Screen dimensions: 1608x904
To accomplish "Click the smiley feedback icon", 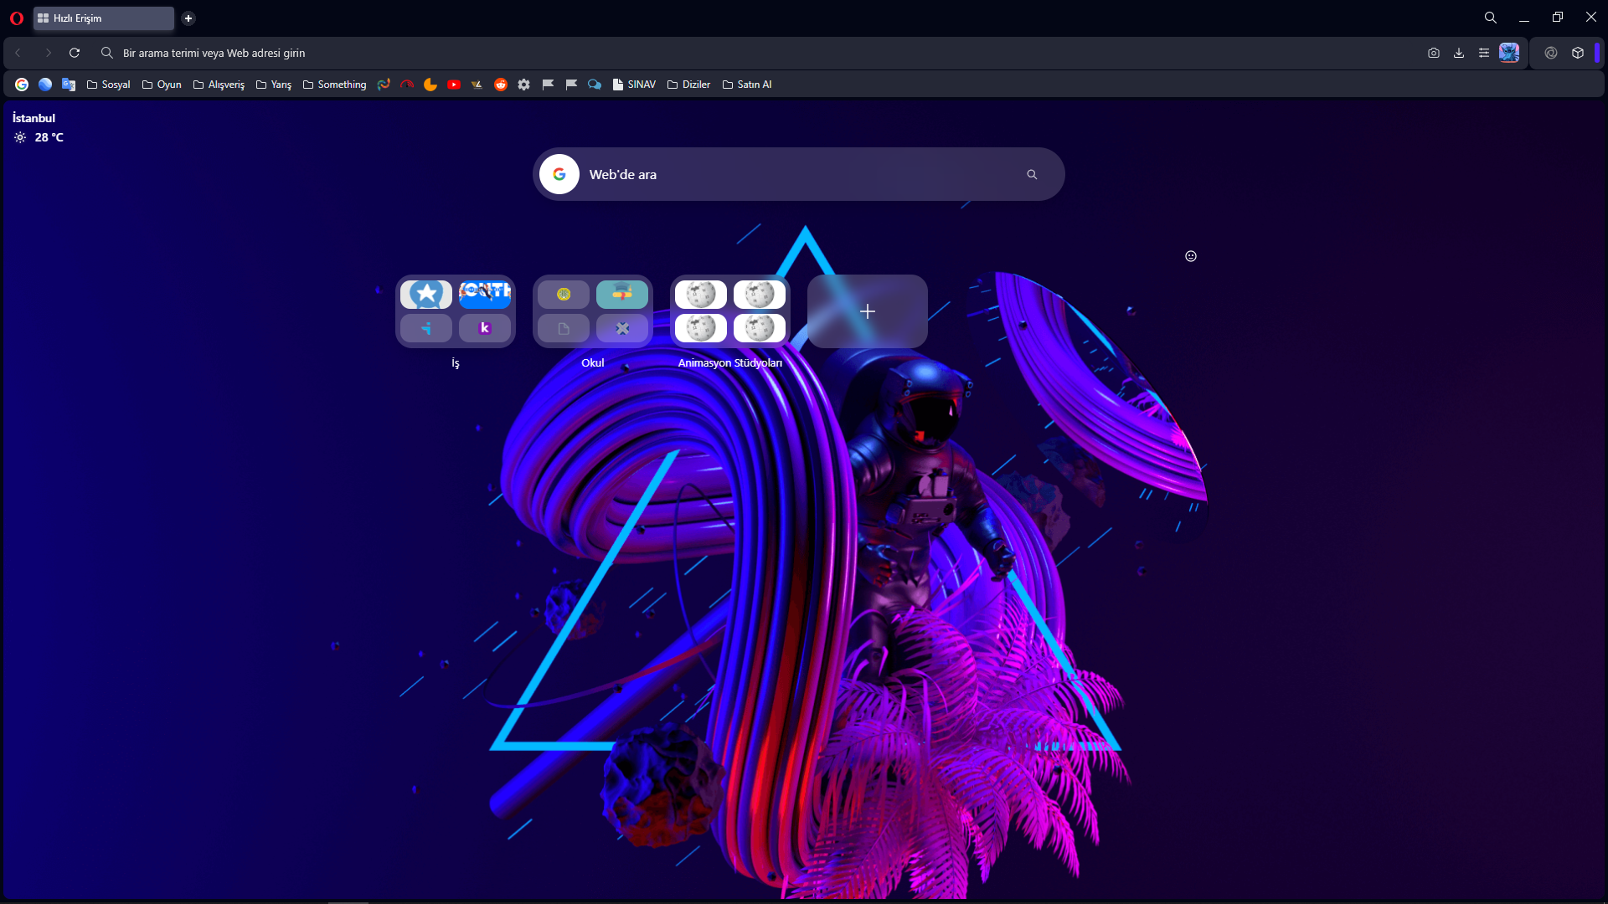I will pyautogui.click(x=1191, y=256).
